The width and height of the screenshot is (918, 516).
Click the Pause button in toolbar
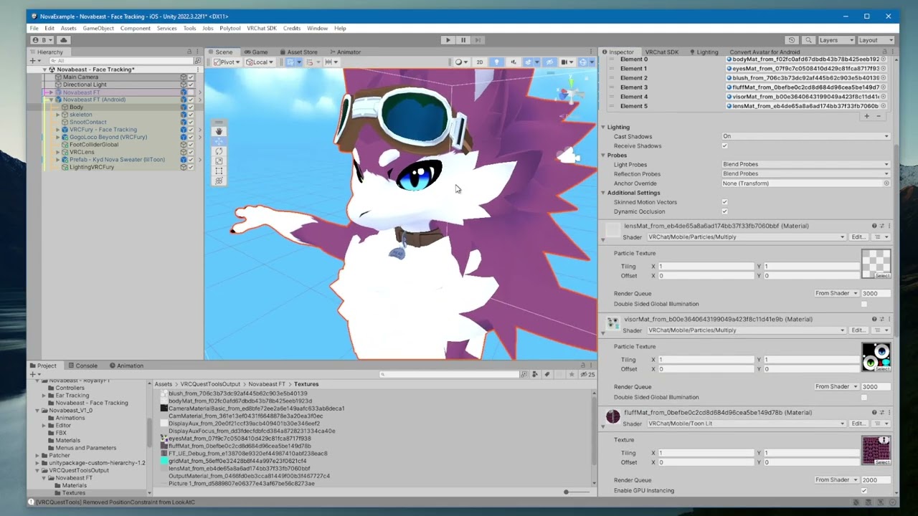pyautogui.click(x=463, y=40)
